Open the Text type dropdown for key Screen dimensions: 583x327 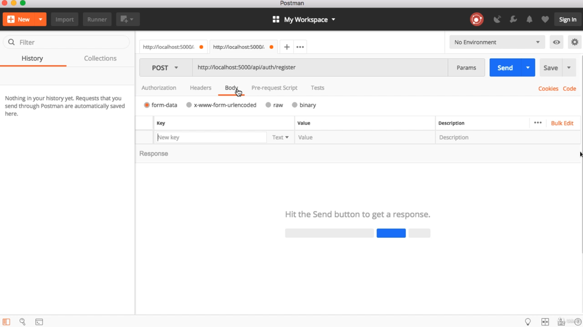click(x=280, y=138)
